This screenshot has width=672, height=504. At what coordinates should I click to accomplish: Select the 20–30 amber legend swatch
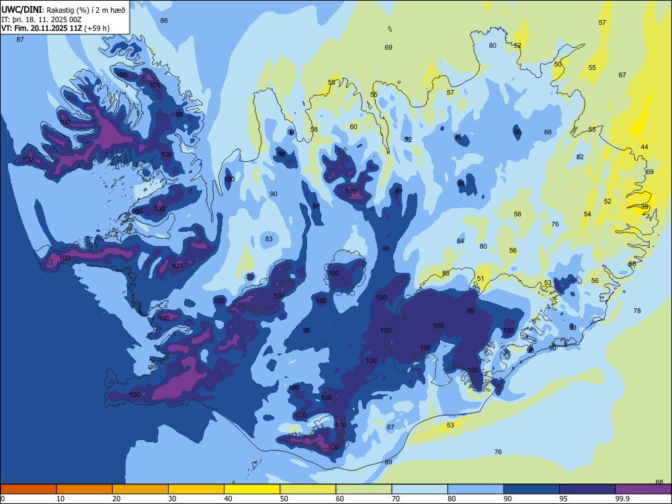[x=140, y=489]
